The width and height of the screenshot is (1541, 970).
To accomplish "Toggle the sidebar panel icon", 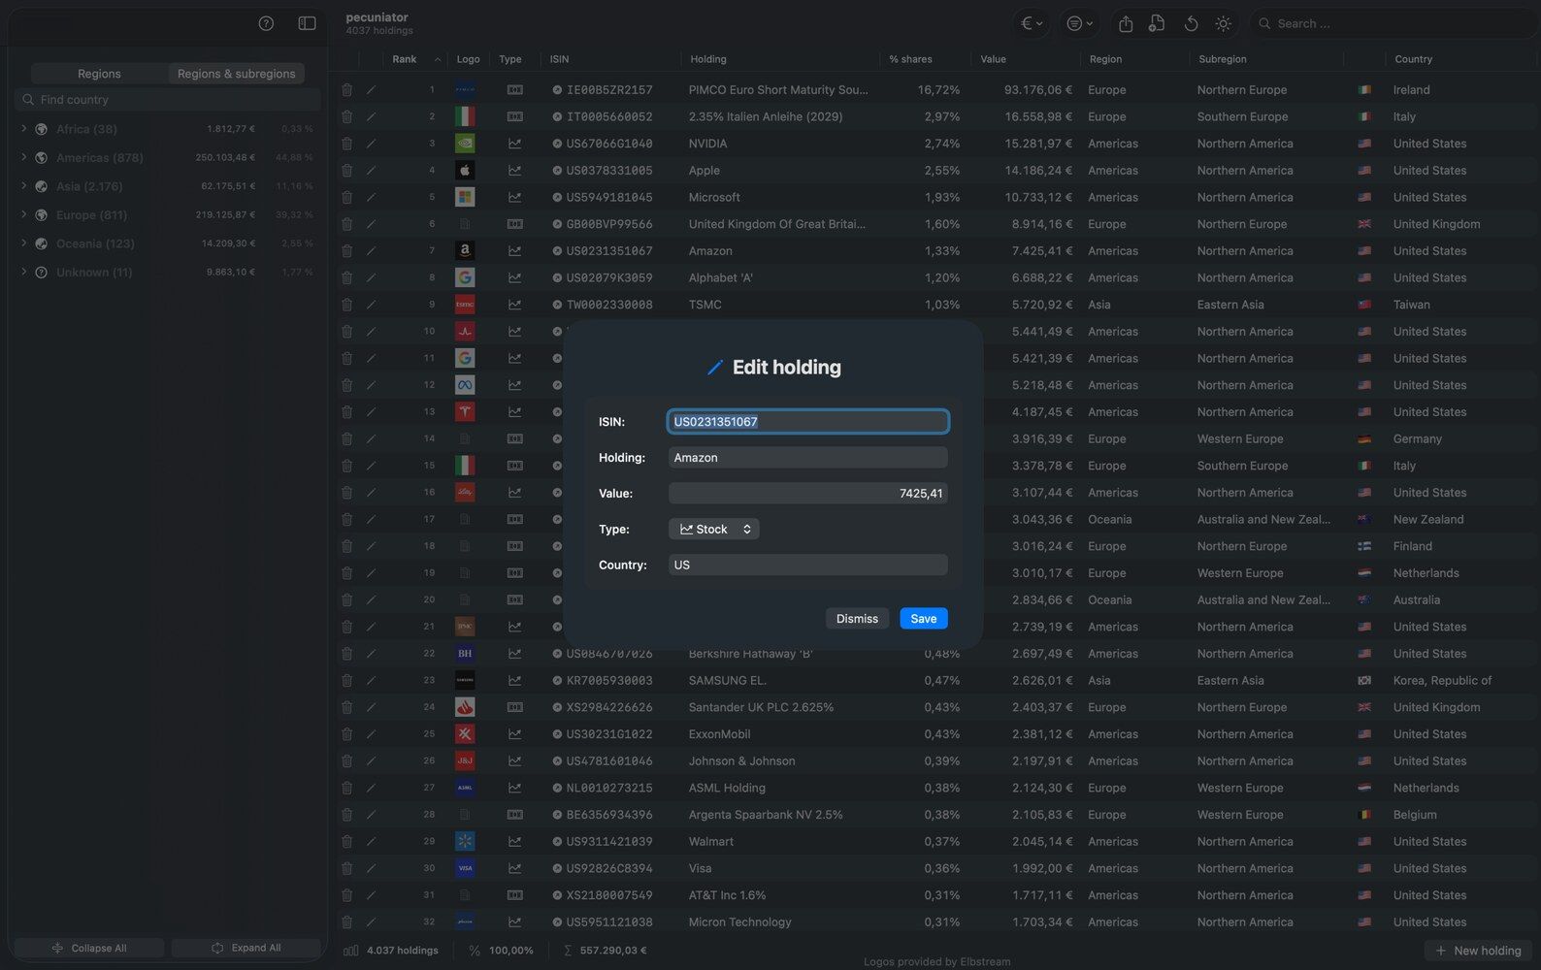I will [307, 23].
